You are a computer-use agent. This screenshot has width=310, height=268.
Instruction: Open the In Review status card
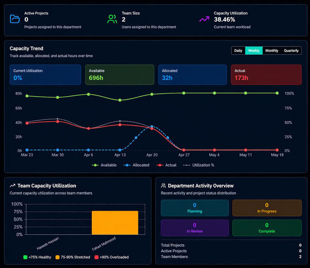[195, 228]
